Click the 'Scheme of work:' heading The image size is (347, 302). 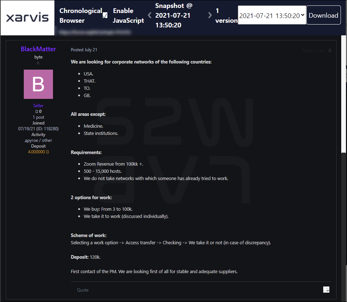pyautogui.click(x=89, y=235)
